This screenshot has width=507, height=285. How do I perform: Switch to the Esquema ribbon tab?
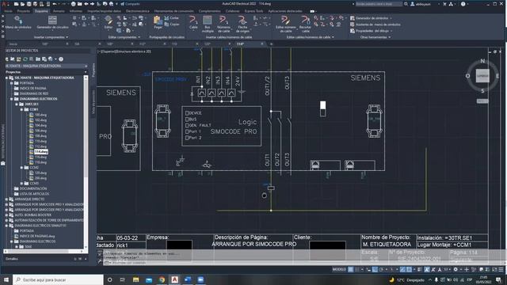[41, 11]
